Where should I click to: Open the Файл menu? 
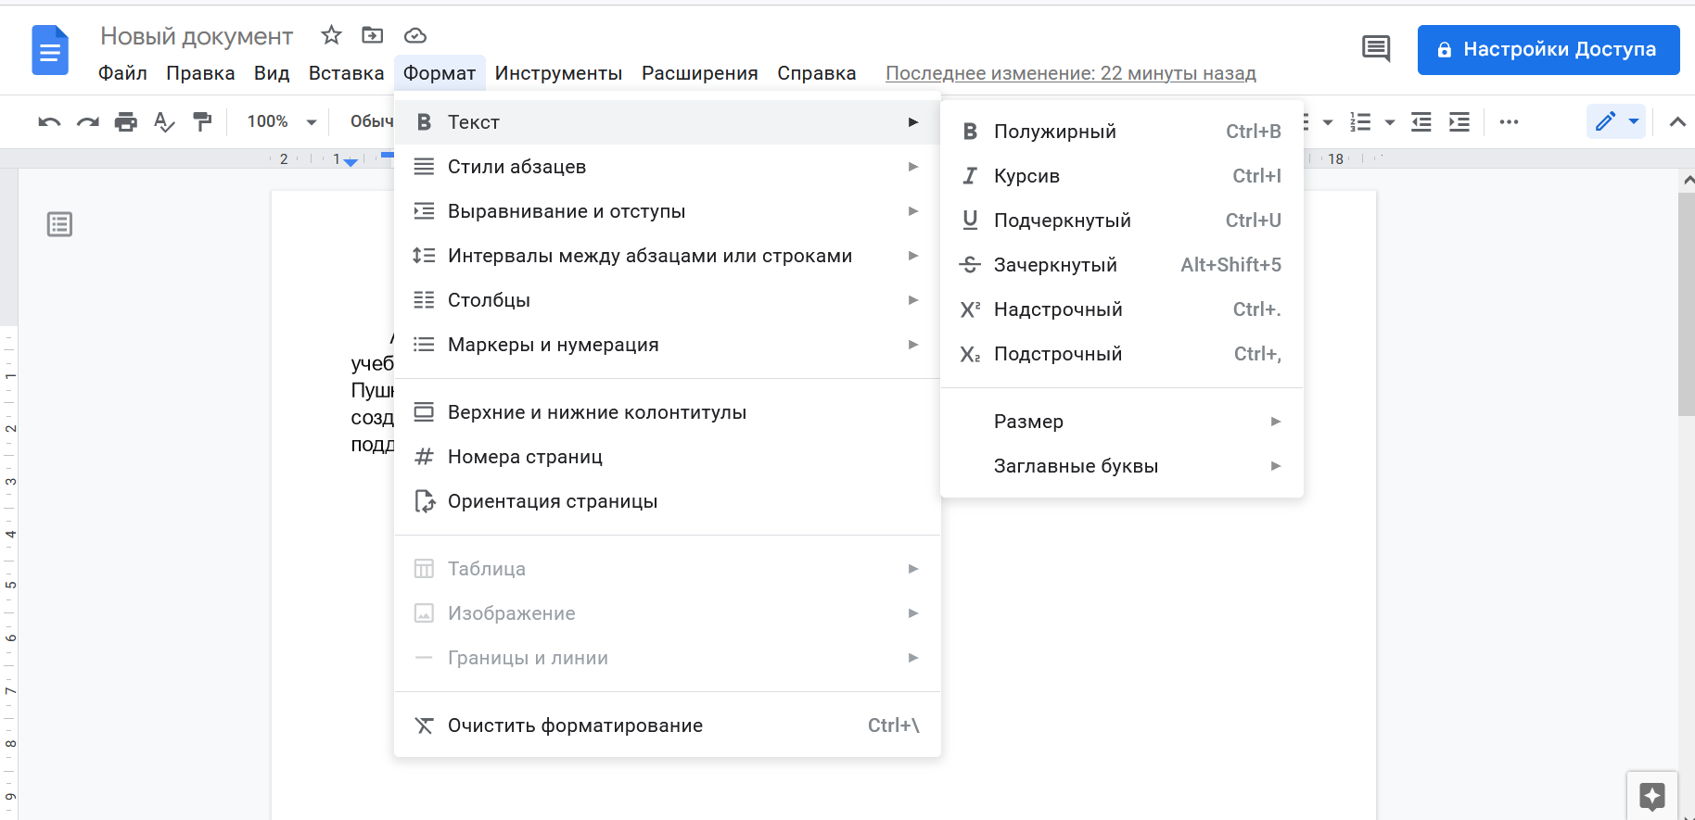[122, 73]
